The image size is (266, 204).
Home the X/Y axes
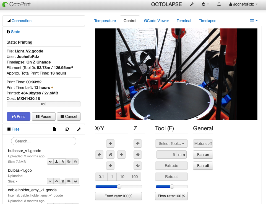[x=110, y=155]
